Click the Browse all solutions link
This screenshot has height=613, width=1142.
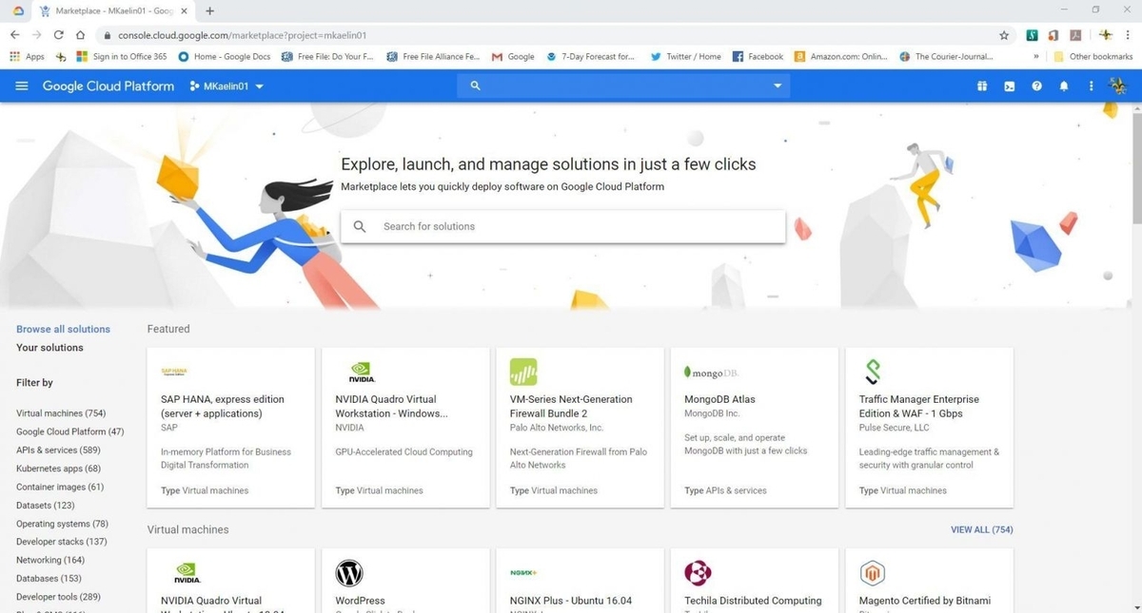[x=63, y=328]
